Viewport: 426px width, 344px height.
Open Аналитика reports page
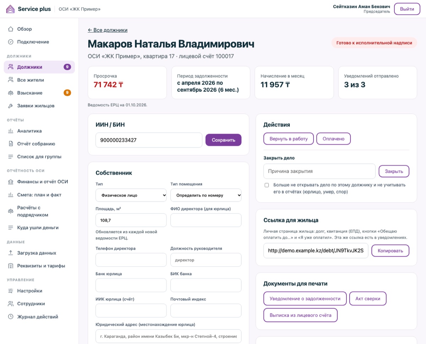click(x=39, y=131)
